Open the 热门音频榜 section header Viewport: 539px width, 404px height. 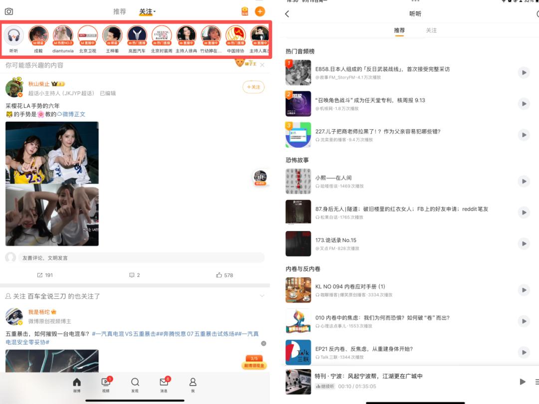click(300, 51)
